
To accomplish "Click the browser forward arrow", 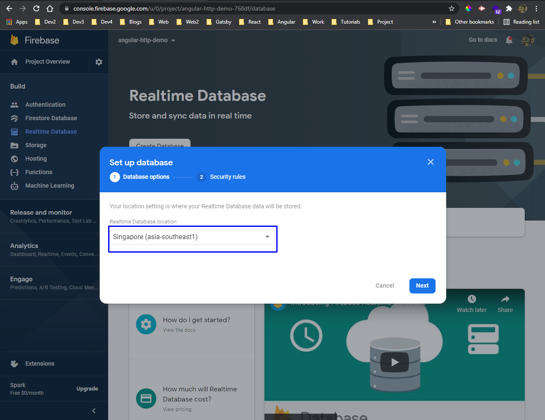I will (x=23, y=8).
